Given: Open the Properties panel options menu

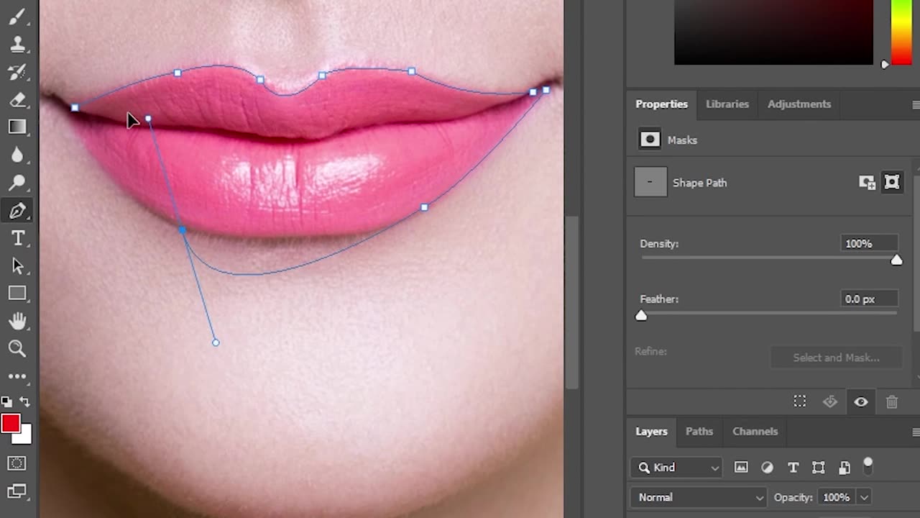Looking at the screenshot, I should [x=915, y=105].
